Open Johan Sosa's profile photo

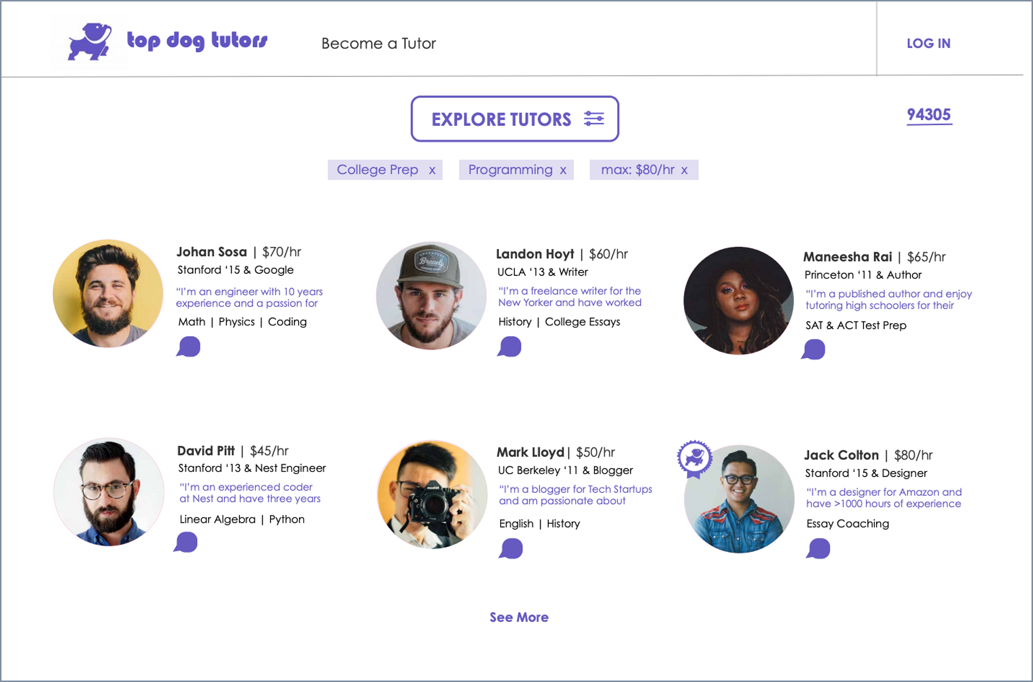click(108, 294)
